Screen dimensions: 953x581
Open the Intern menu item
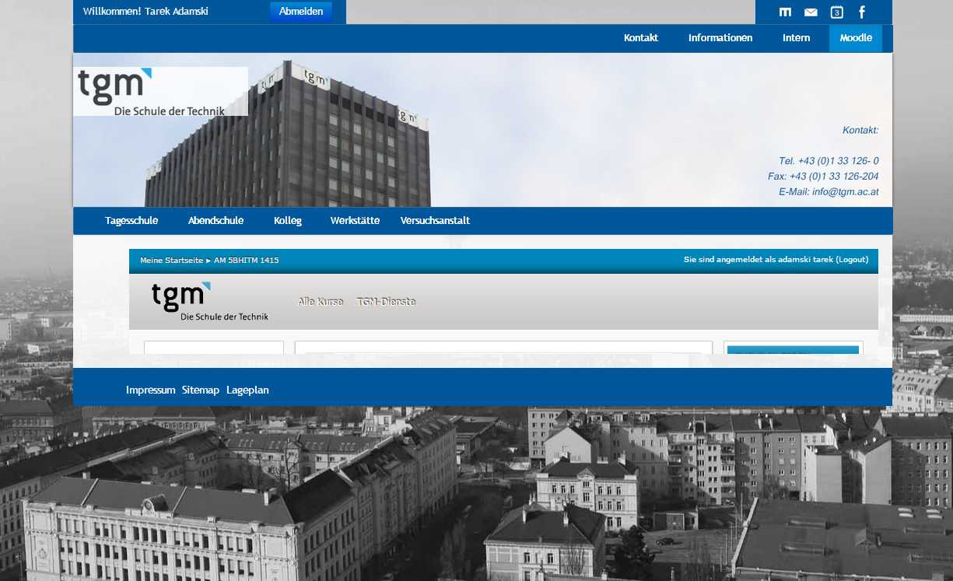(796, 38)
